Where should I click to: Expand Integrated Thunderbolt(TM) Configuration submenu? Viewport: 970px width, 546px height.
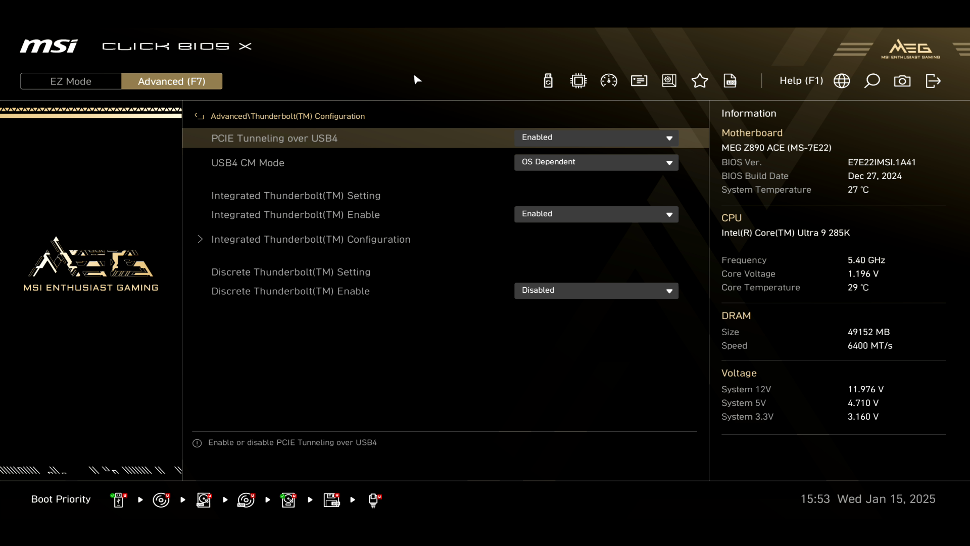(x=310, y=240)
